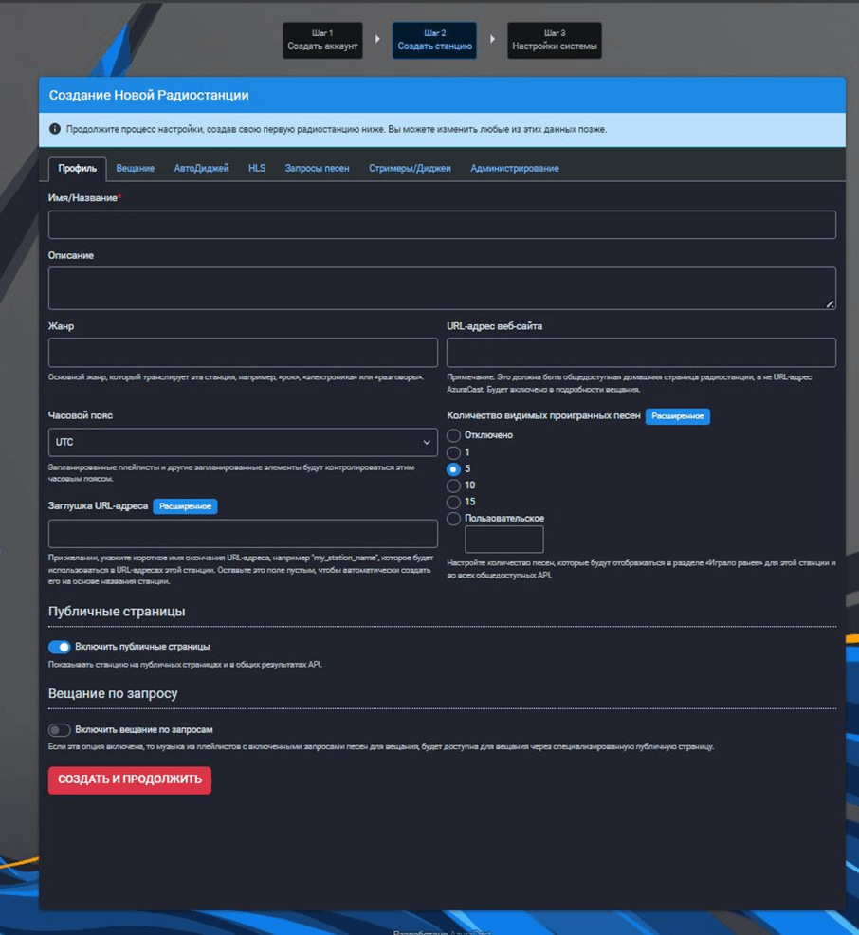Expand the Часовой пояс UTC dropdown
Image resolution: width=859 pixels, height=935 pixels.
(x=243, y=442)
